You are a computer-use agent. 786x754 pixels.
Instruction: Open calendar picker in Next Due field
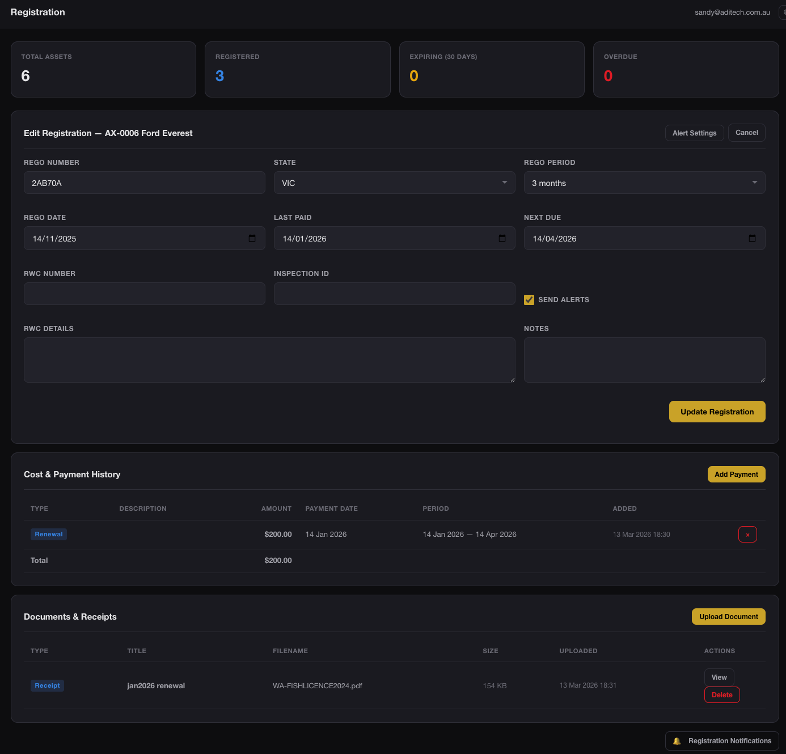click(752, 239)
